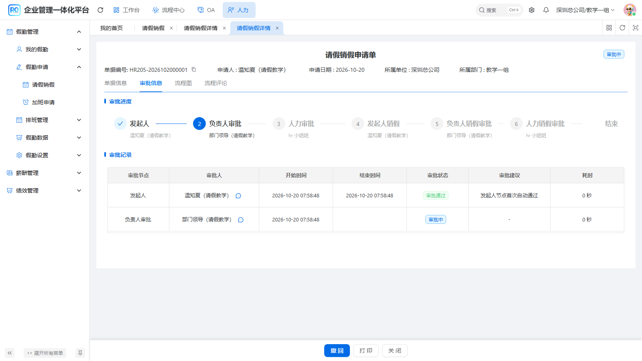Click the 关闭 button

(x=395, y=351)
